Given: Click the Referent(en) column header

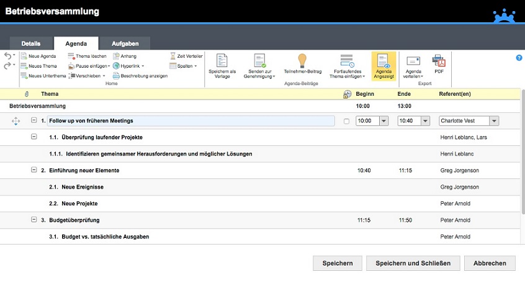Looking at the screenshot, I should pos(455,94).
